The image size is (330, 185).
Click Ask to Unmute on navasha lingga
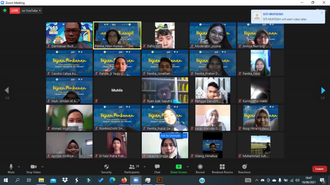(x=170, y=136)
